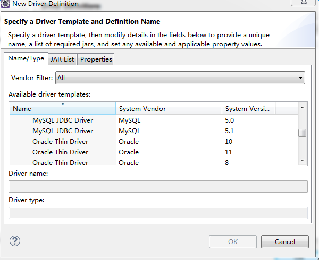
Task: Click the Cancel button
Action: click(285, 242)
